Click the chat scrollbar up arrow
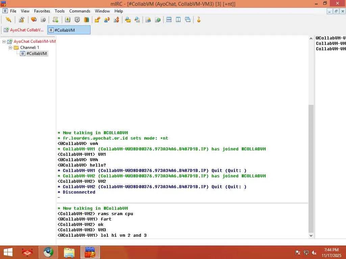This screenshot has width=346, height=259. [x=311, y=38]
